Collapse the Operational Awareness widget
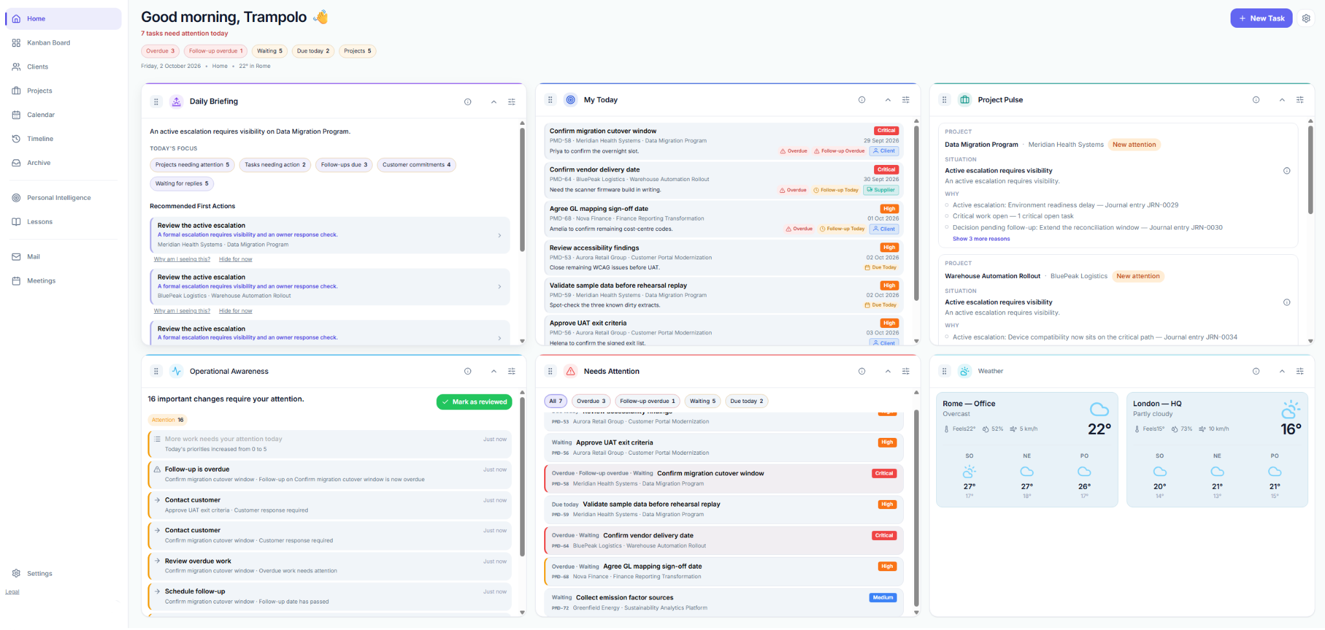The image size is (1325, 630). tap(494, 372)
